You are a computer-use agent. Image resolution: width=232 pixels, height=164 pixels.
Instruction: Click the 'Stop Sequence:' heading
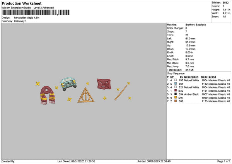pyautogui.click(x=176, y=73)
